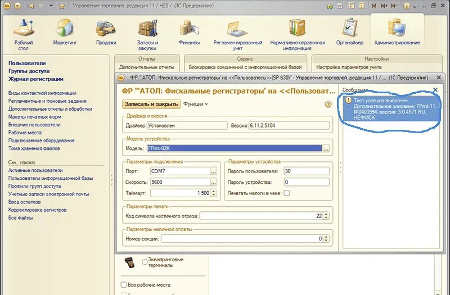Open the Рабочий стол section
This screenshot has width=450, height=295.
coord(24,35)
